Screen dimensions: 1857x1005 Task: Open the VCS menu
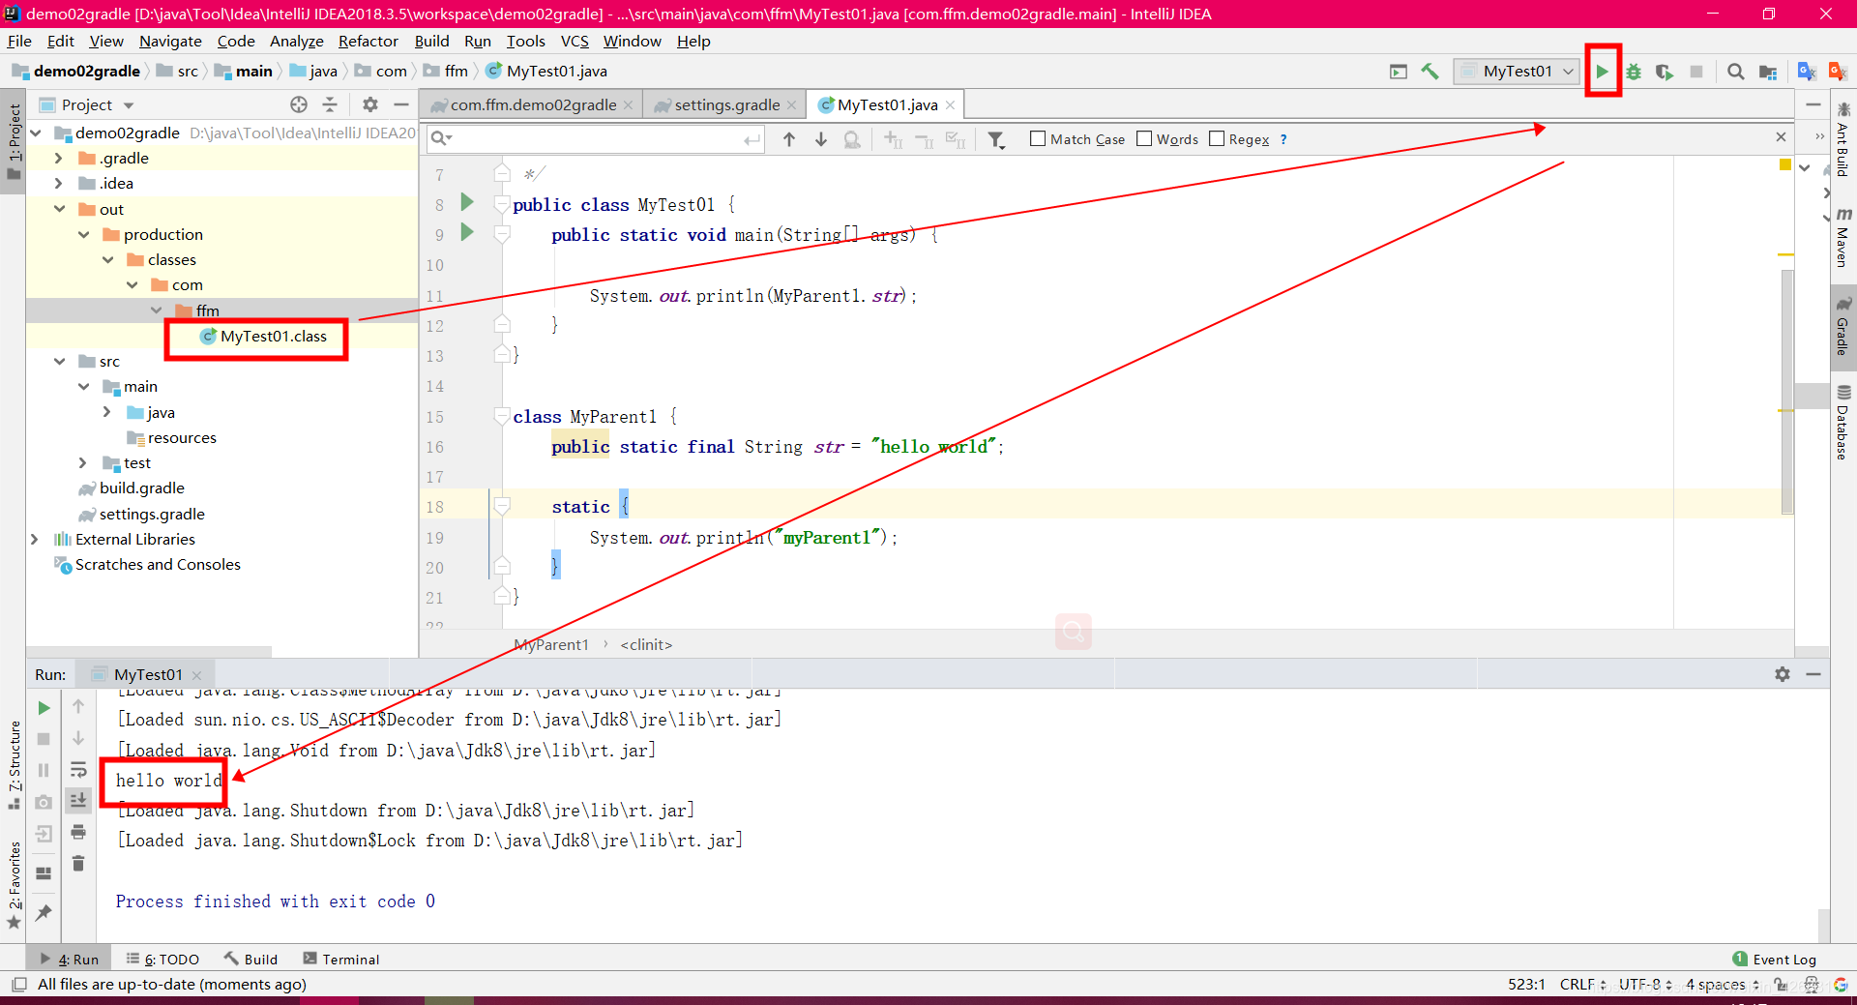pos(575,41)
